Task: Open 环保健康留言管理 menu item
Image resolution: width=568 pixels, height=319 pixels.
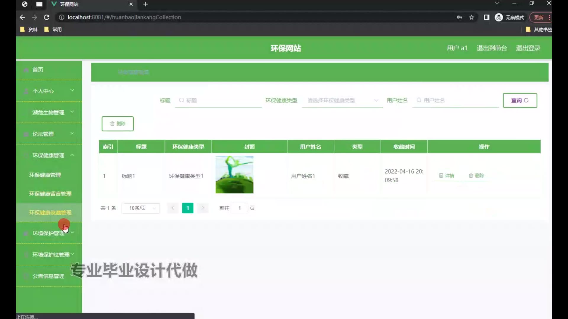Action: point(50,194)
